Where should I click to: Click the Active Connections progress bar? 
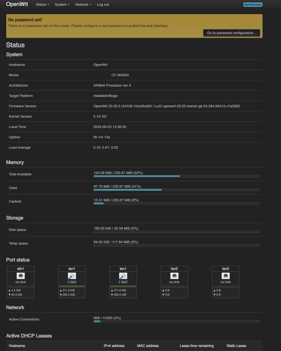pyautogui.click(x=176, y=321)
